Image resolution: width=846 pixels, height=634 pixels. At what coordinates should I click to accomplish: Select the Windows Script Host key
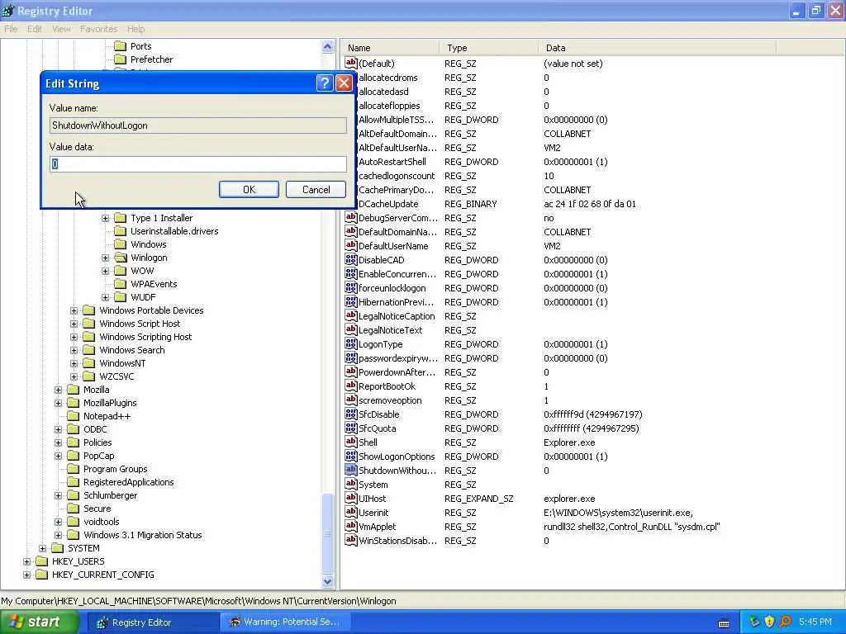tap(140, 324)
